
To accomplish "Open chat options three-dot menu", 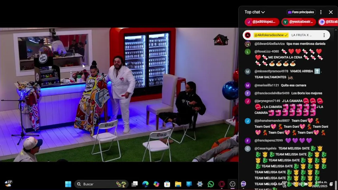I will pyautogui.click(x=321, y=12).
